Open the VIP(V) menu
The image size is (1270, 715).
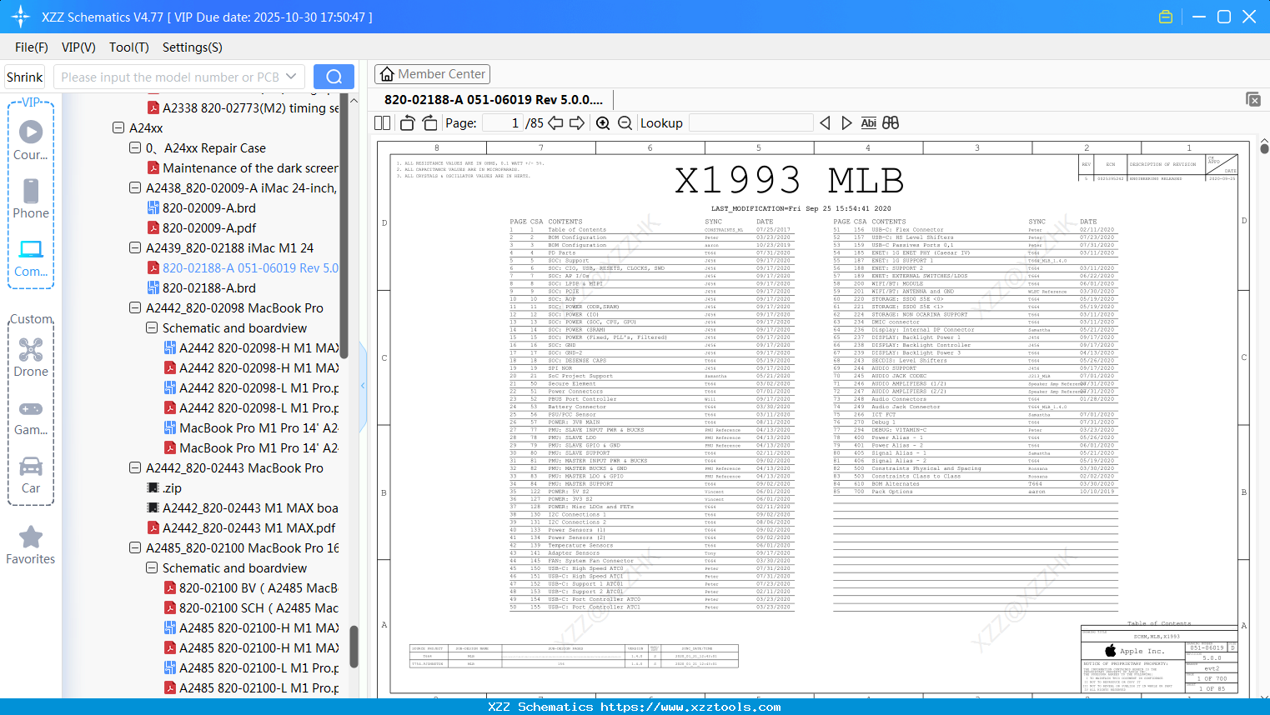[78, 47]
